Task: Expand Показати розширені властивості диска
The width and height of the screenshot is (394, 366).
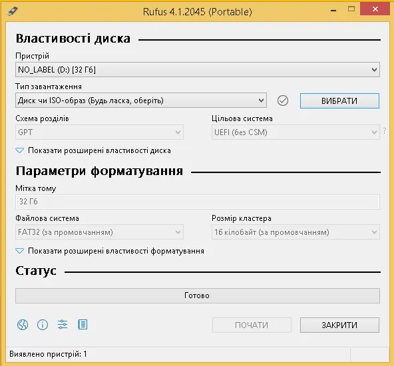Action: click(x=93, y=150)
